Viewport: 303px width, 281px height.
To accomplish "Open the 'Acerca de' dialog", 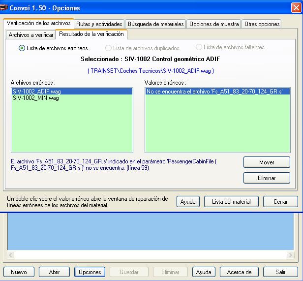I will 239,272.
